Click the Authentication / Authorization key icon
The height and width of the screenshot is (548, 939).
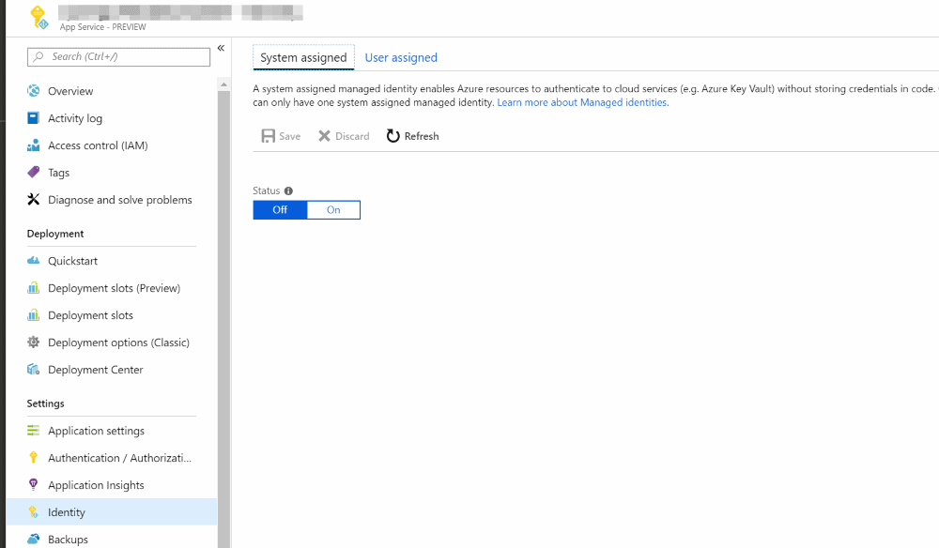pyautogui.click(x=34, y=458)
